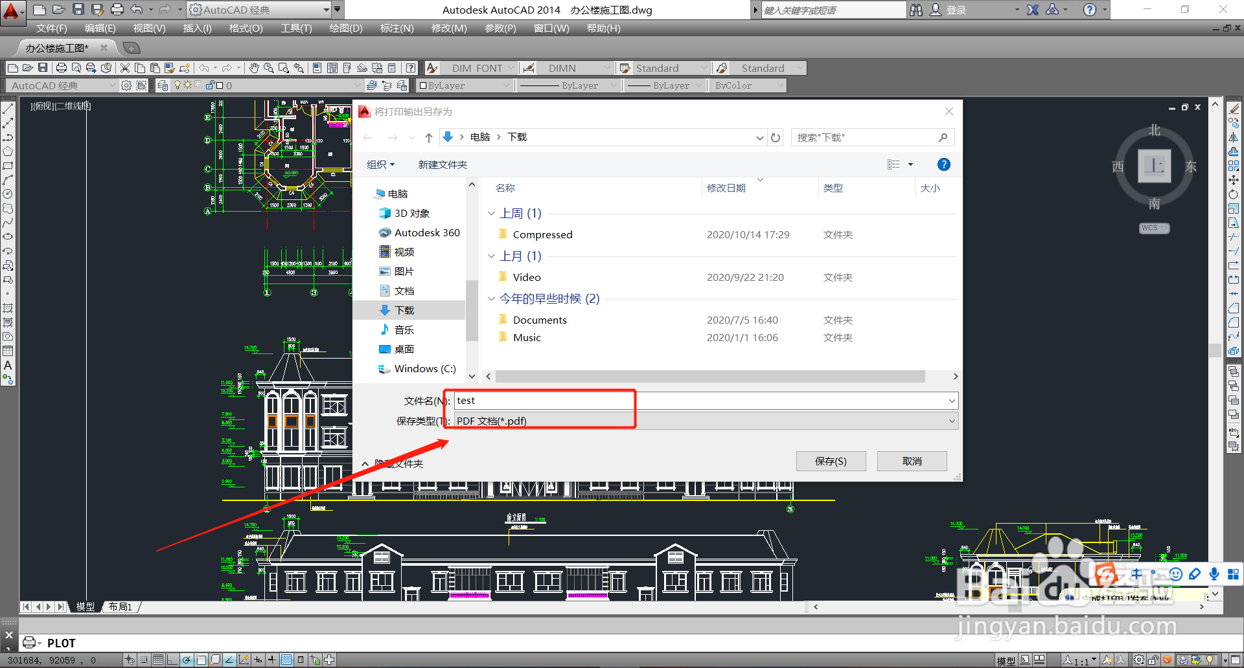Open the layer 0 dropdown list
Viewport: 1244px width, 668px height.
(x=358, y=85)
